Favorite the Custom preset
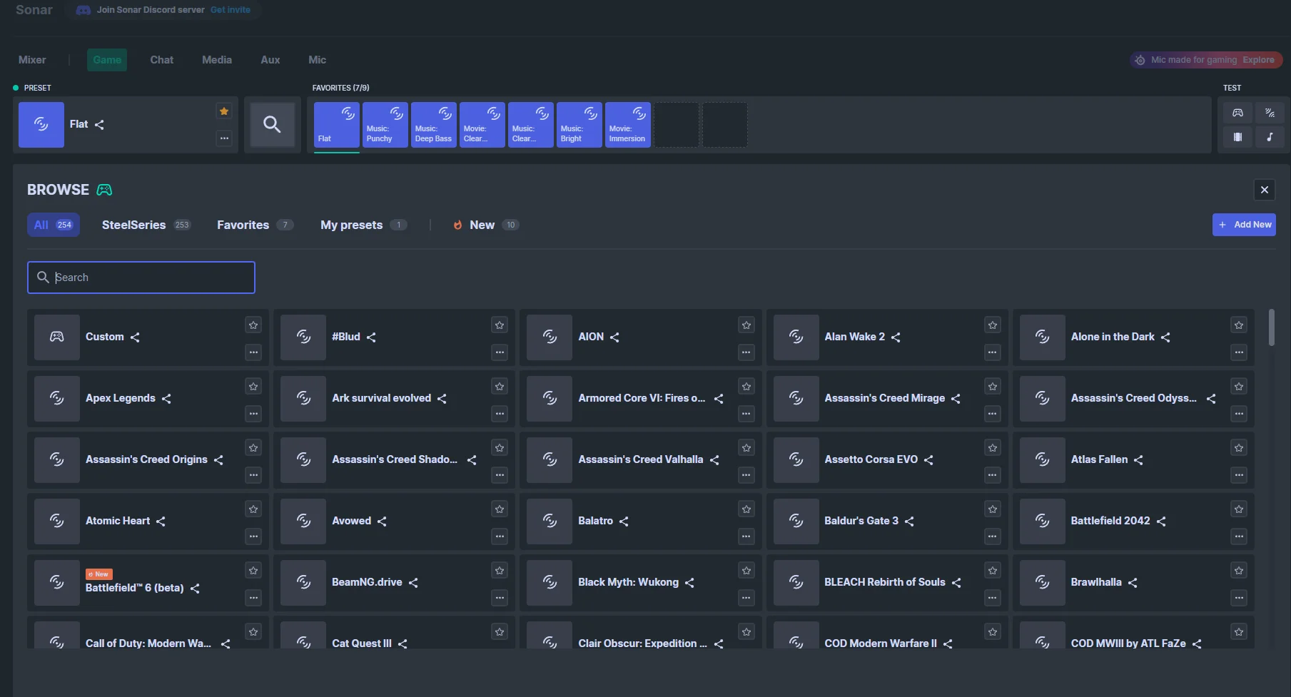 (x=253, y=325)
